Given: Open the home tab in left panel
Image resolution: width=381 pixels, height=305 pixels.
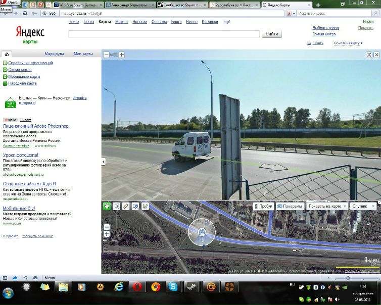Looking at the screenshot, I should (x=7, y=54).
